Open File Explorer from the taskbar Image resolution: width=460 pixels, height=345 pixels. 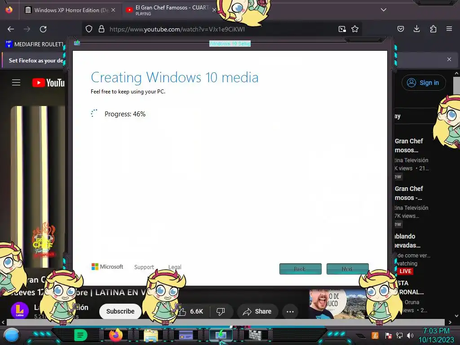click(x=151, y=335)
